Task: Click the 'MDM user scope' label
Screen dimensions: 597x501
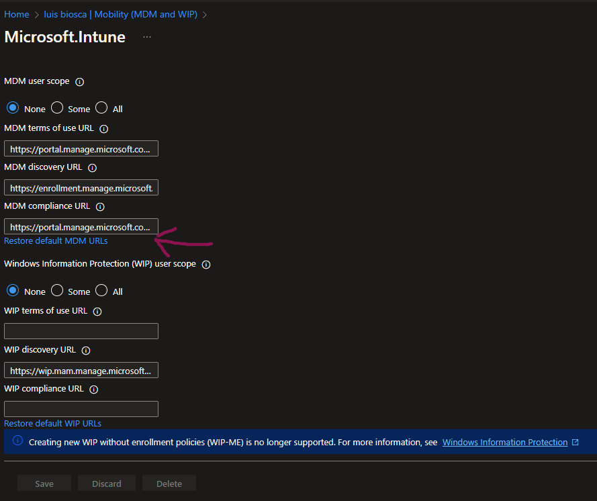Action: point(36,81)
